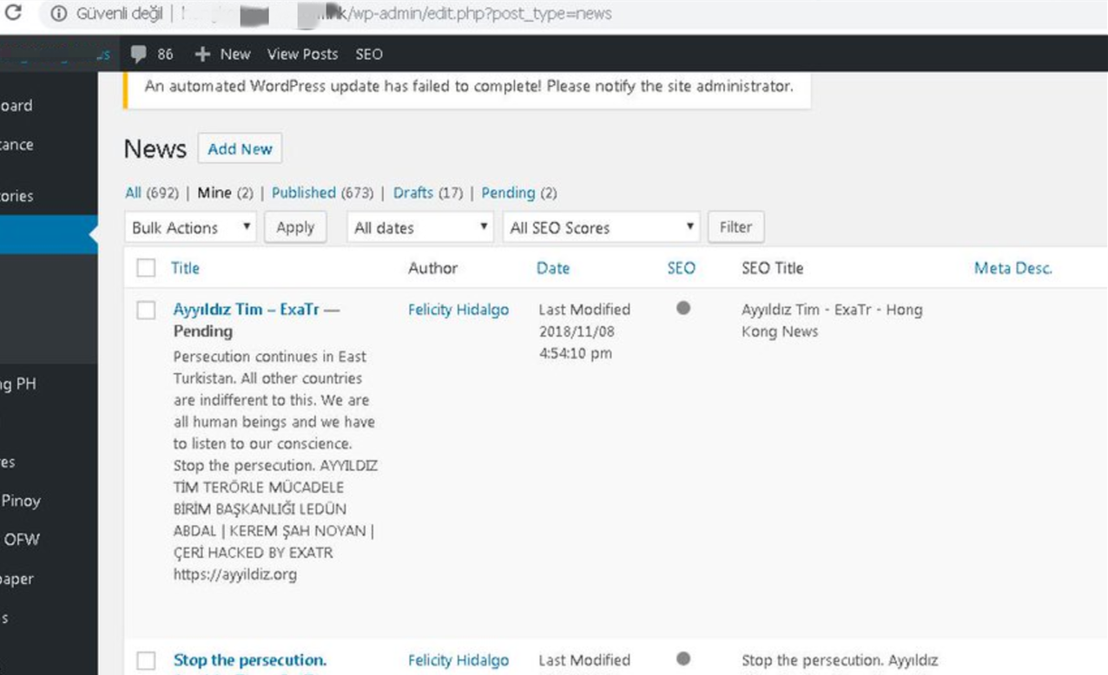Click the grey SEO score dot for Ayyıldız Tim post

point(683,308)
